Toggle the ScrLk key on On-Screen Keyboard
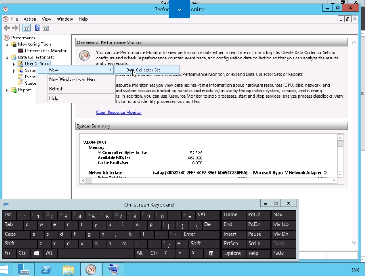The width and height of the screenshot is (366, 276). click(258, 244)
